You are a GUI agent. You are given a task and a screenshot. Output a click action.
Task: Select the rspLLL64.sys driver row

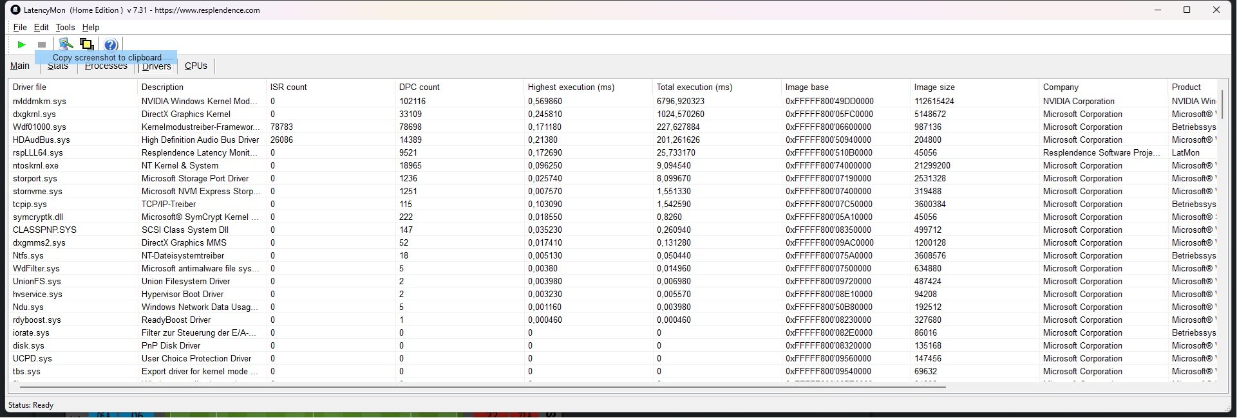point(613,152)
